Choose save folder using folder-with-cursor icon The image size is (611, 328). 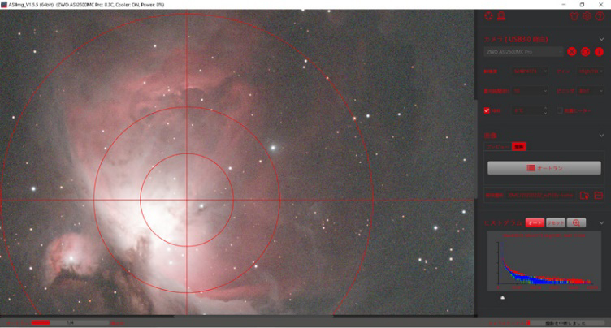pyautogui.click(x=584, y=195)
